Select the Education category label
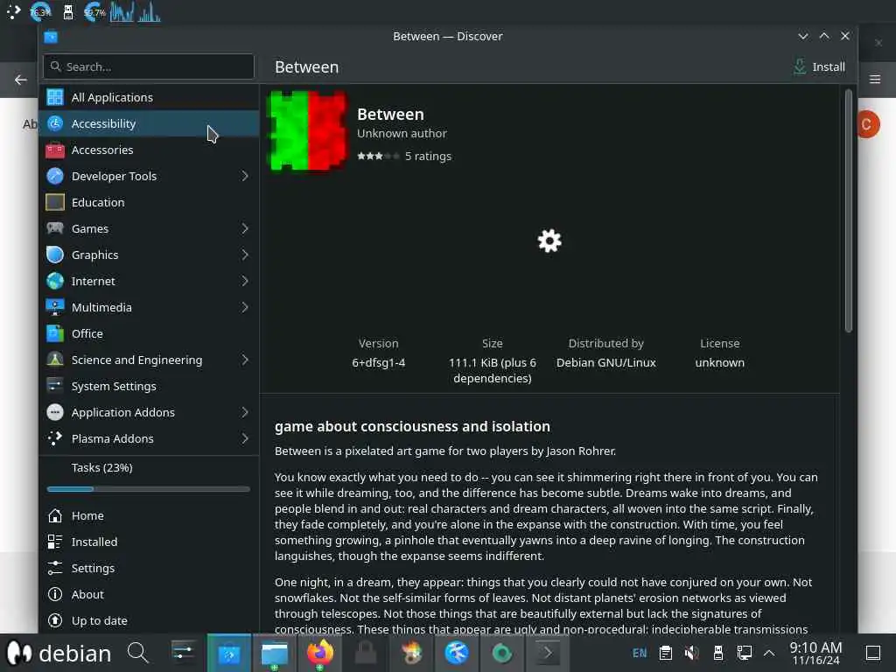This screenshot has height=672, width=896. click(x=98, y=202)
